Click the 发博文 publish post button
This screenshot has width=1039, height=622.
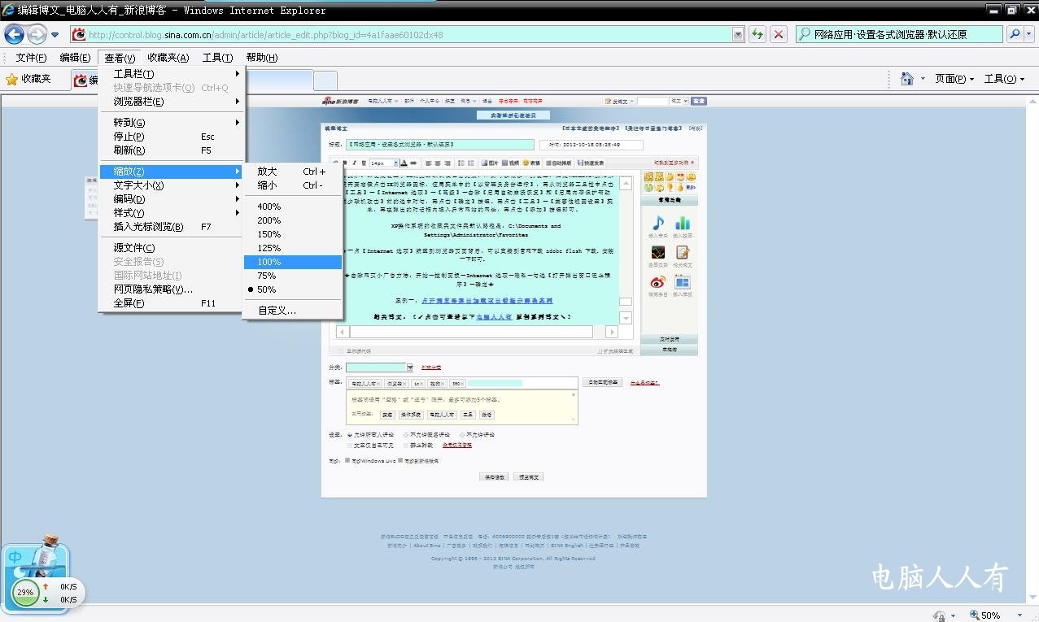pyautogui.click(x=529, y=477)
